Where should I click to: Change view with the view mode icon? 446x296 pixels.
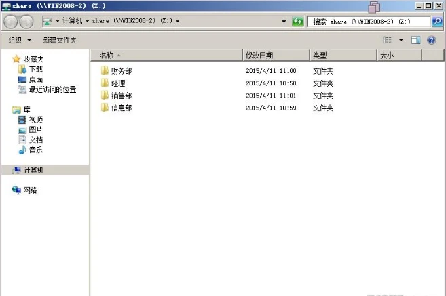pos(387,40)
